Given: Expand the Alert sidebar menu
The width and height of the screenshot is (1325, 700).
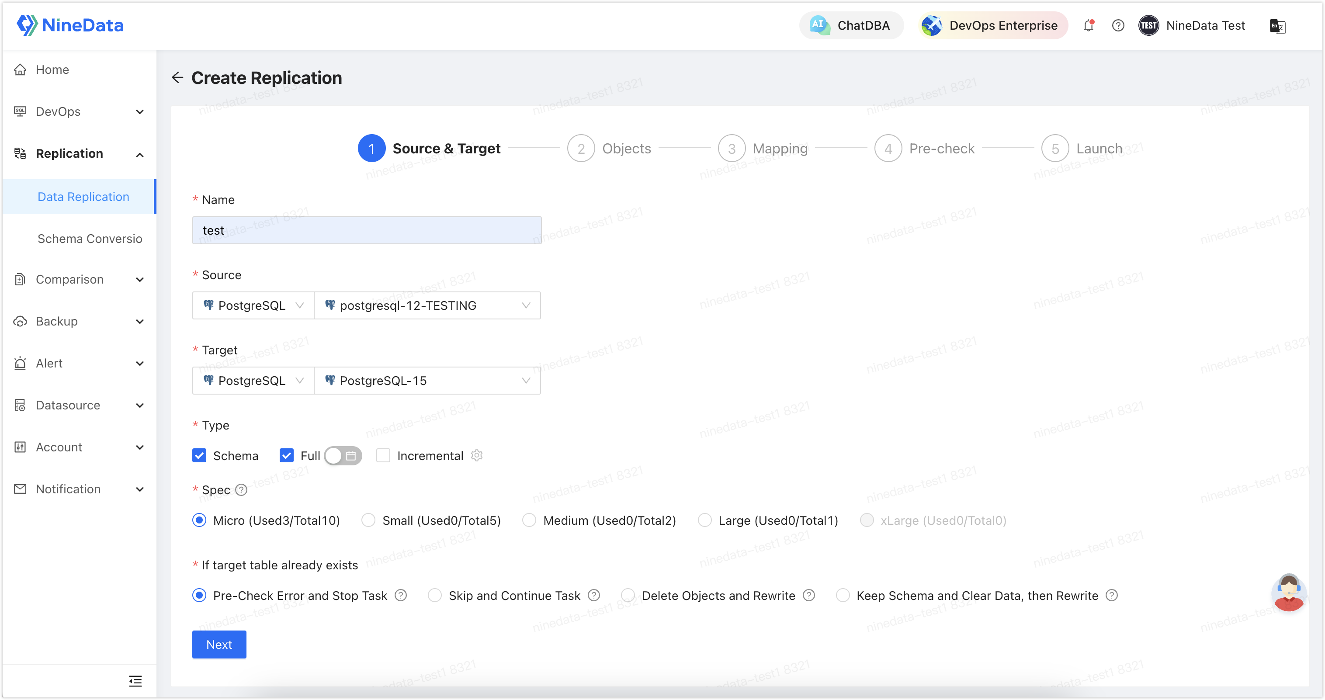Looking at the screenshot, I should (79, 363).
